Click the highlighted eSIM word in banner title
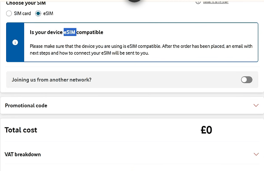 pos(70,32)
